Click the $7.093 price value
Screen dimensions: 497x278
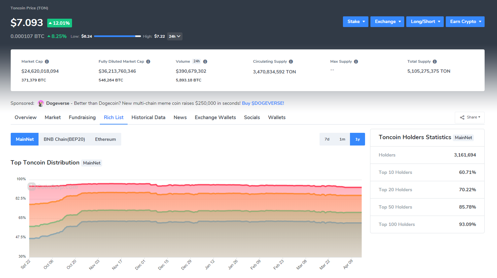point(27,23)
